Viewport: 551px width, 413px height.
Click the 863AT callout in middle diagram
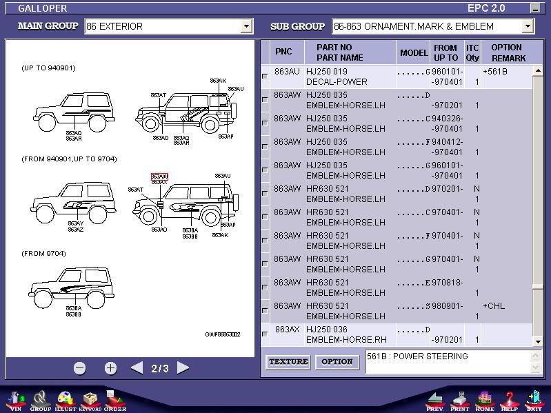point(136,190)
